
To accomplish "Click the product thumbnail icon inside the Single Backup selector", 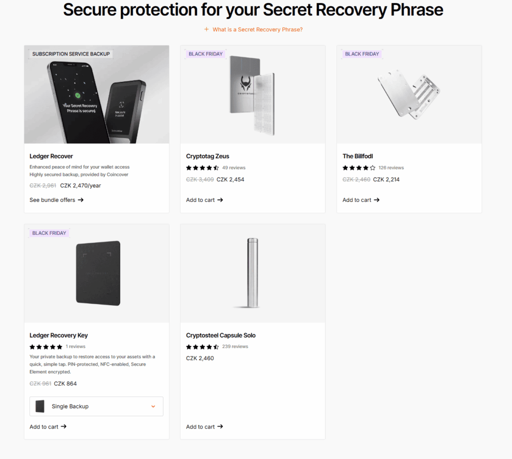I will point(40,406).
